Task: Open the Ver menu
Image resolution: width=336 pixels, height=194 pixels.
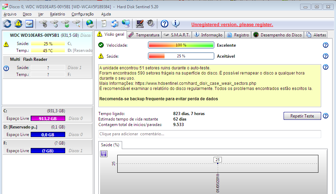Action: 41,14
